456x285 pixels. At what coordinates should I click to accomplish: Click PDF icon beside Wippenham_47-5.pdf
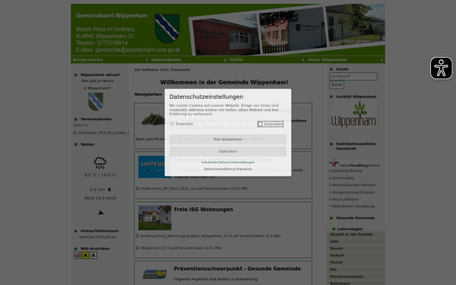tap(138, 248)
